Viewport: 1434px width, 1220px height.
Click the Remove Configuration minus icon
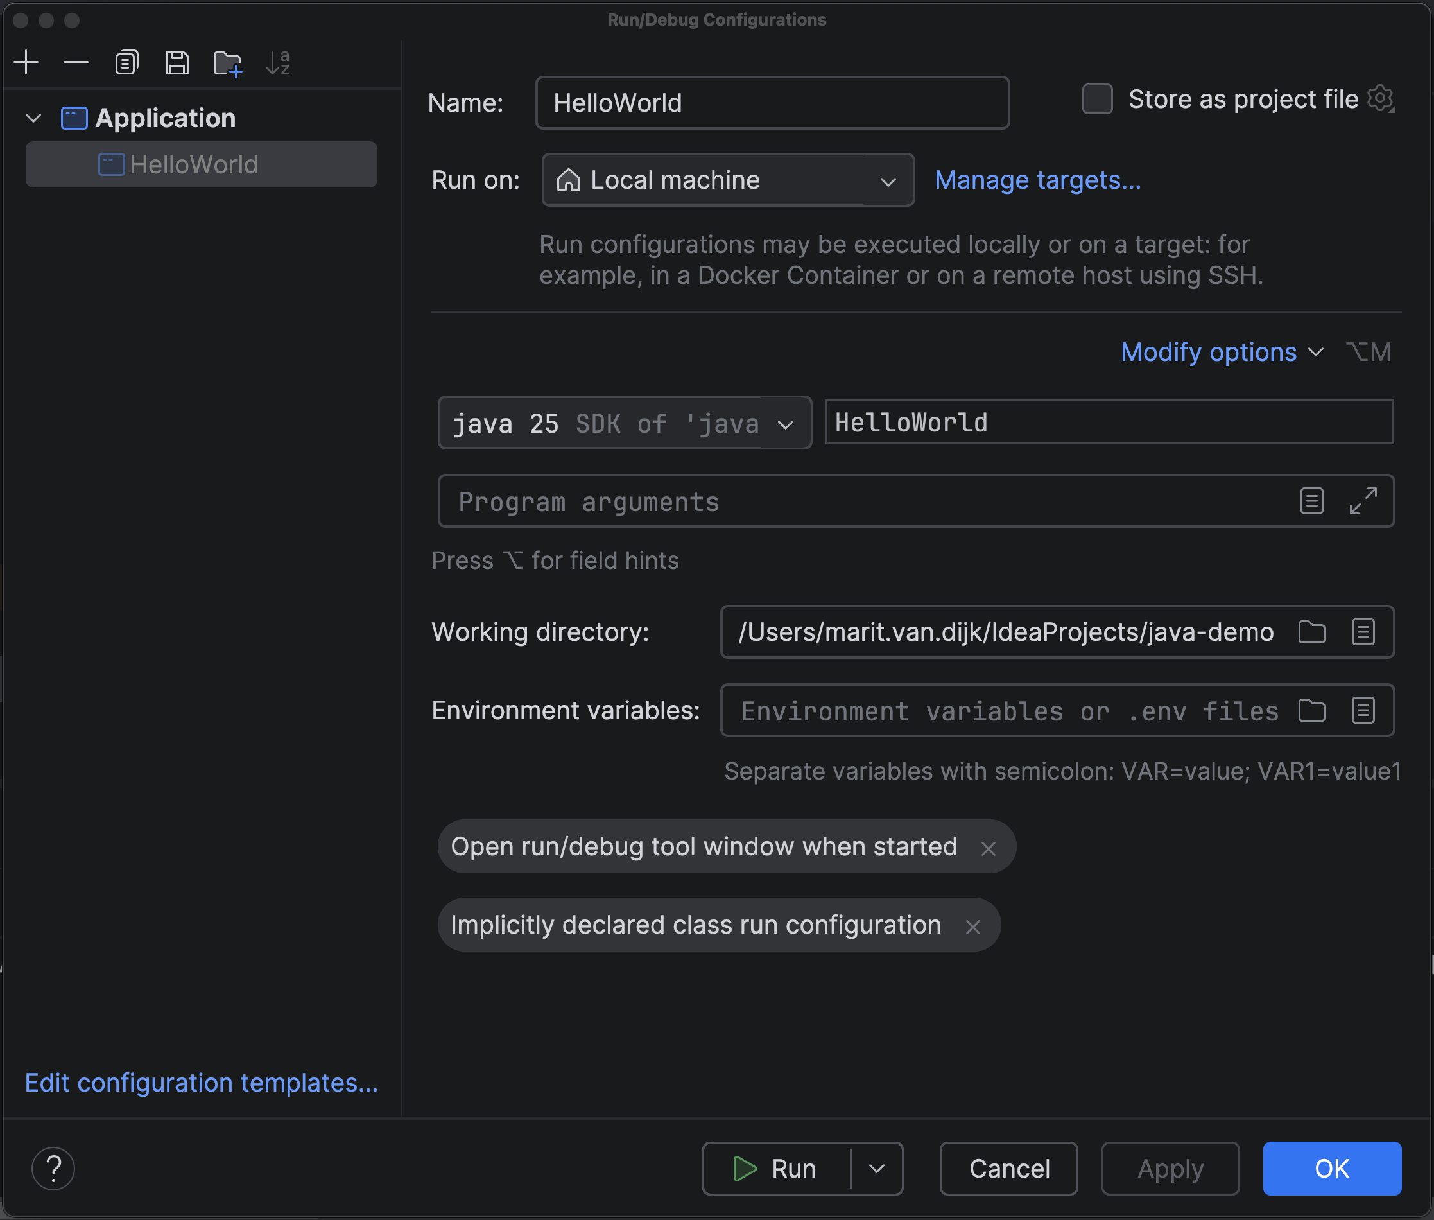coord(76,62)
